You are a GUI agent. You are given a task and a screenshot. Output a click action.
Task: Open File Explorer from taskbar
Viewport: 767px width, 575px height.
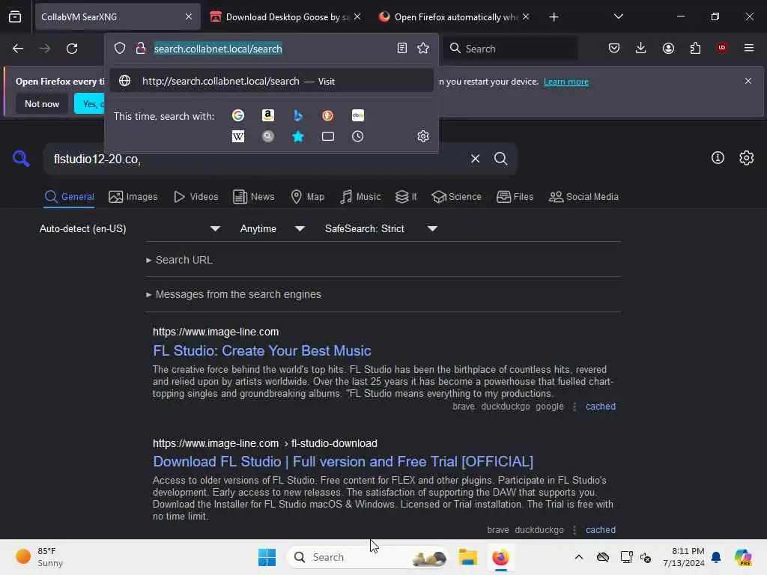(x=467, y=557)
